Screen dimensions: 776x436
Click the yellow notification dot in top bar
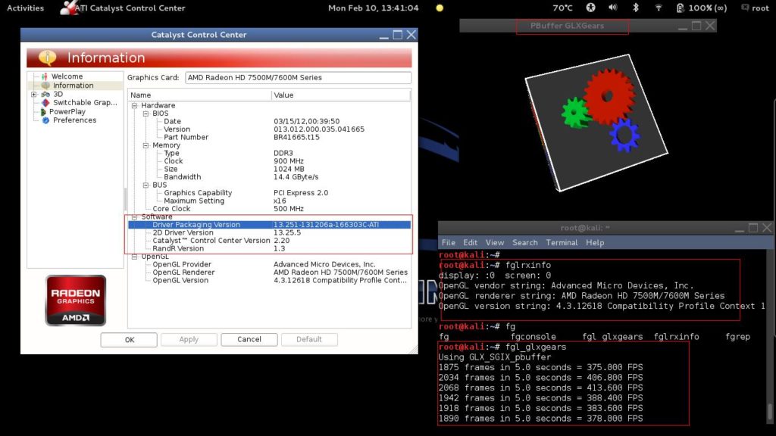pyautogui.click(x=440, y=8)
